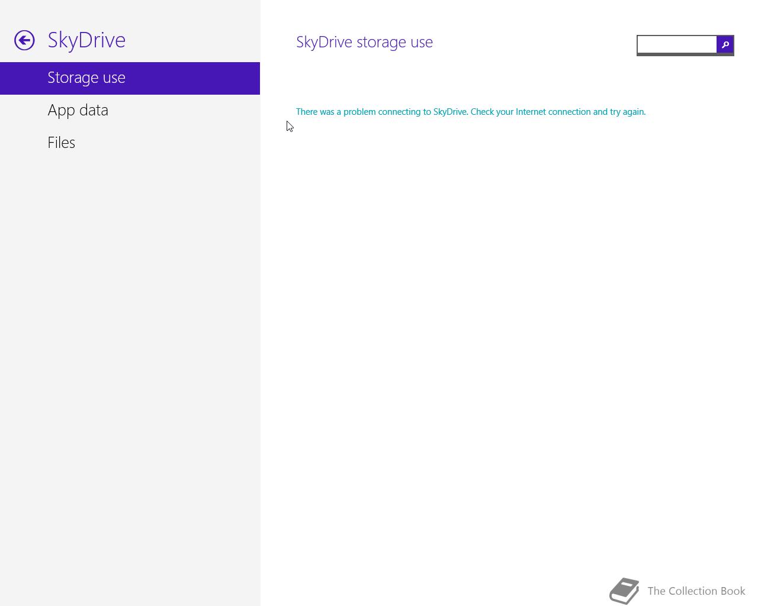Open the App data section
758x606 pixels.
(130, 111)
